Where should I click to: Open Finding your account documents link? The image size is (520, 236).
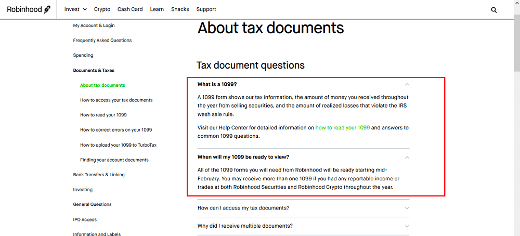pyautogui.click(x=114, y=160)
